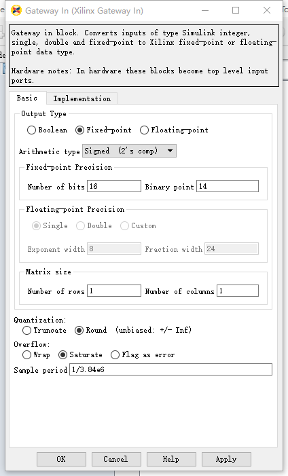Switch to the Basic tab
Screen dimensions: 288x476
pyautogui.click(x=27, y=98)
